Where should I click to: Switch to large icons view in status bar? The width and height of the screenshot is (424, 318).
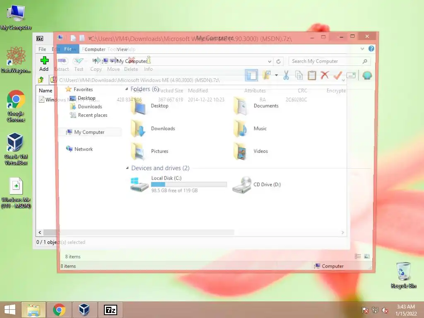[367, 256]
